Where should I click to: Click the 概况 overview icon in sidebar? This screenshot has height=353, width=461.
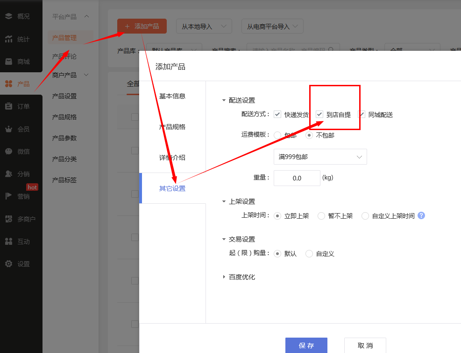[x=8, y=16]
